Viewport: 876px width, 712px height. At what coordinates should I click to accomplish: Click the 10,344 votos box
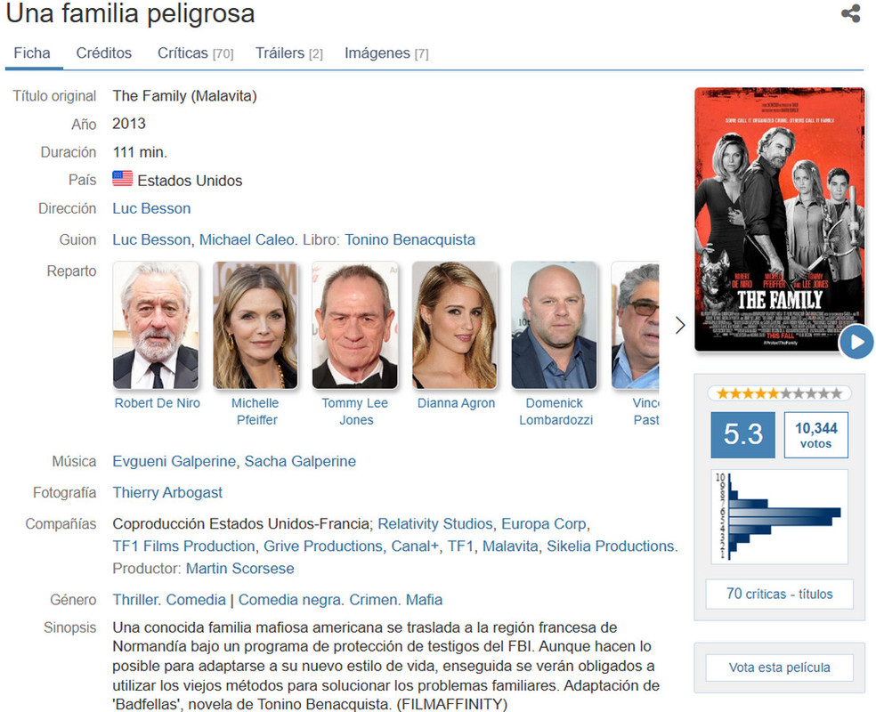pos(815,435)
